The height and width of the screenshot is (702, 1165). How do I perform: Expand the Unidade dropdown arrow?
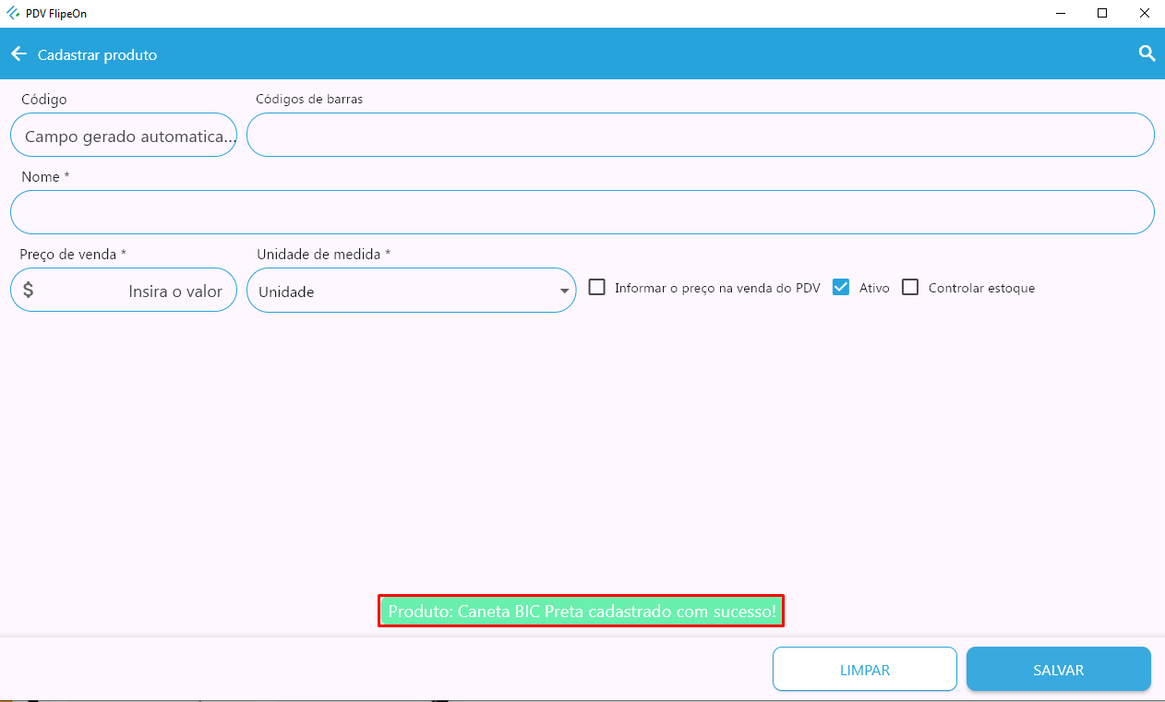[x=564, y=292]
